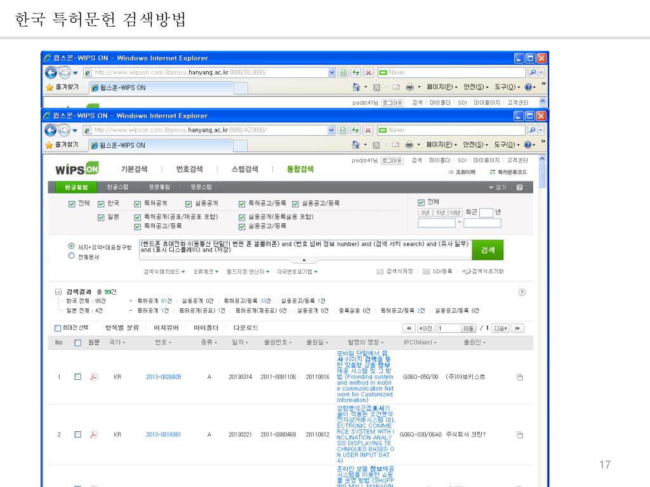Open 국가 column sort dropdown
Viewport: 650px width, 487px height.
[117, 342]
